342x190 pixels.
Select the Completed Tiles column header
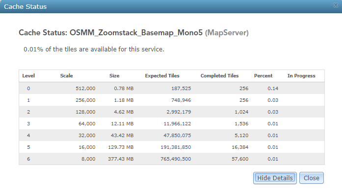pyautogui.click(x=219, y=76)
